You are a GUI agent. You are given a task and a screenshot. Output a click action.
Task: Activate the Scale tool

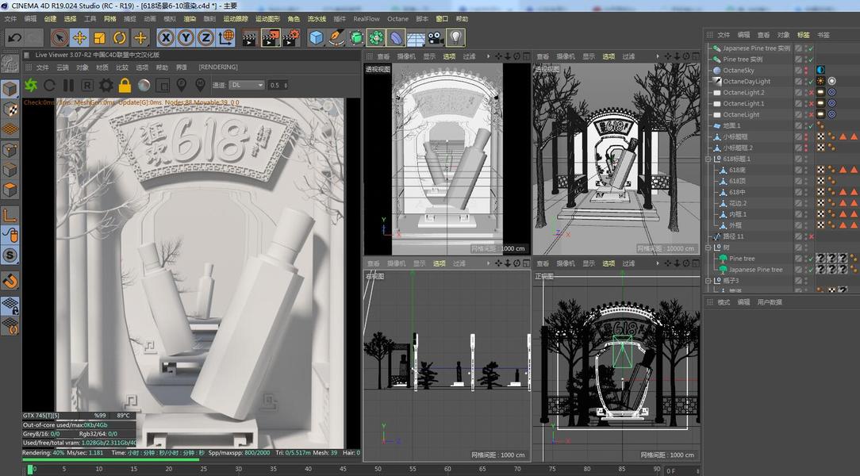(99, 38)
